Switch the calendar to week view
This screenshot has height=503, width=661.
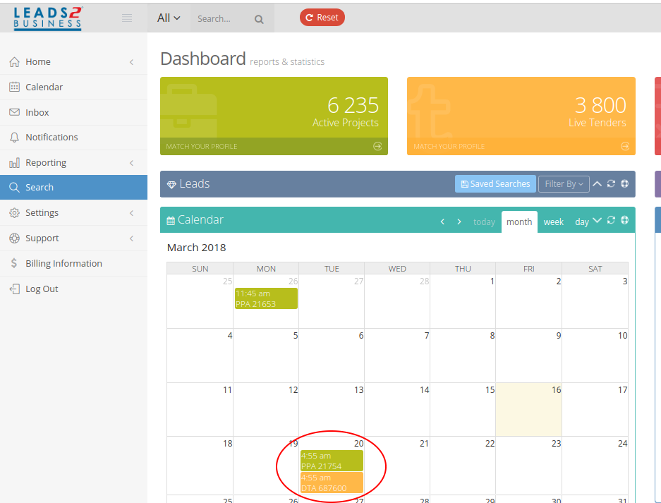(x=554, y=222)
